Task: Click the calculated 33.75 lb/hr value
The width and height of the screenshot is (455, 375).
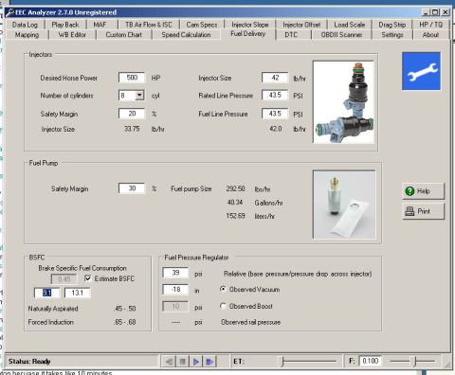Action: pos(132,129)
